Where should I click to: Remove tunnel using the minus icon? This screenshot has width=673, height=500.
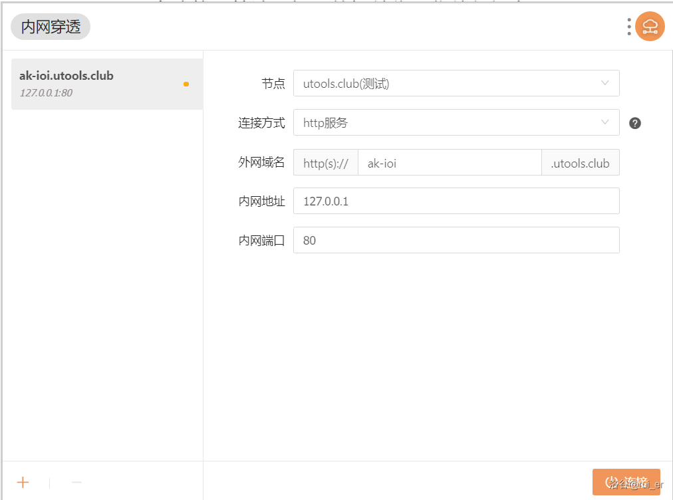(x=76, y=482)
